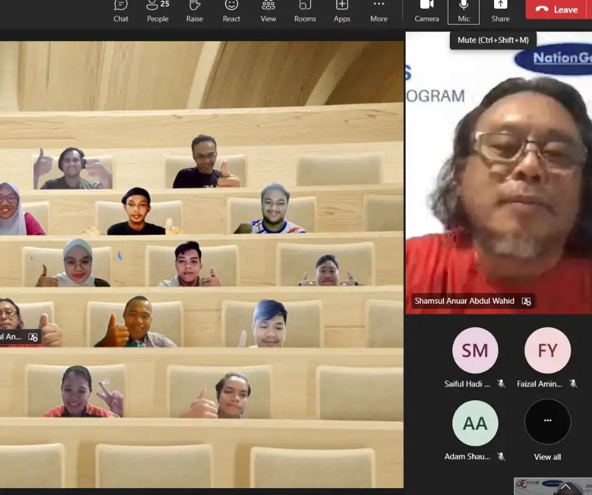Viewport: 592px width, 495px height.
Task: Open the React emoji menu
Action: coord(231,12)
